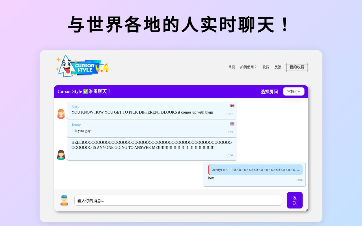Screen dimensions: 362x226
Task: Click Jenny's avatar beside the long message
Action: tap(61, 155)
